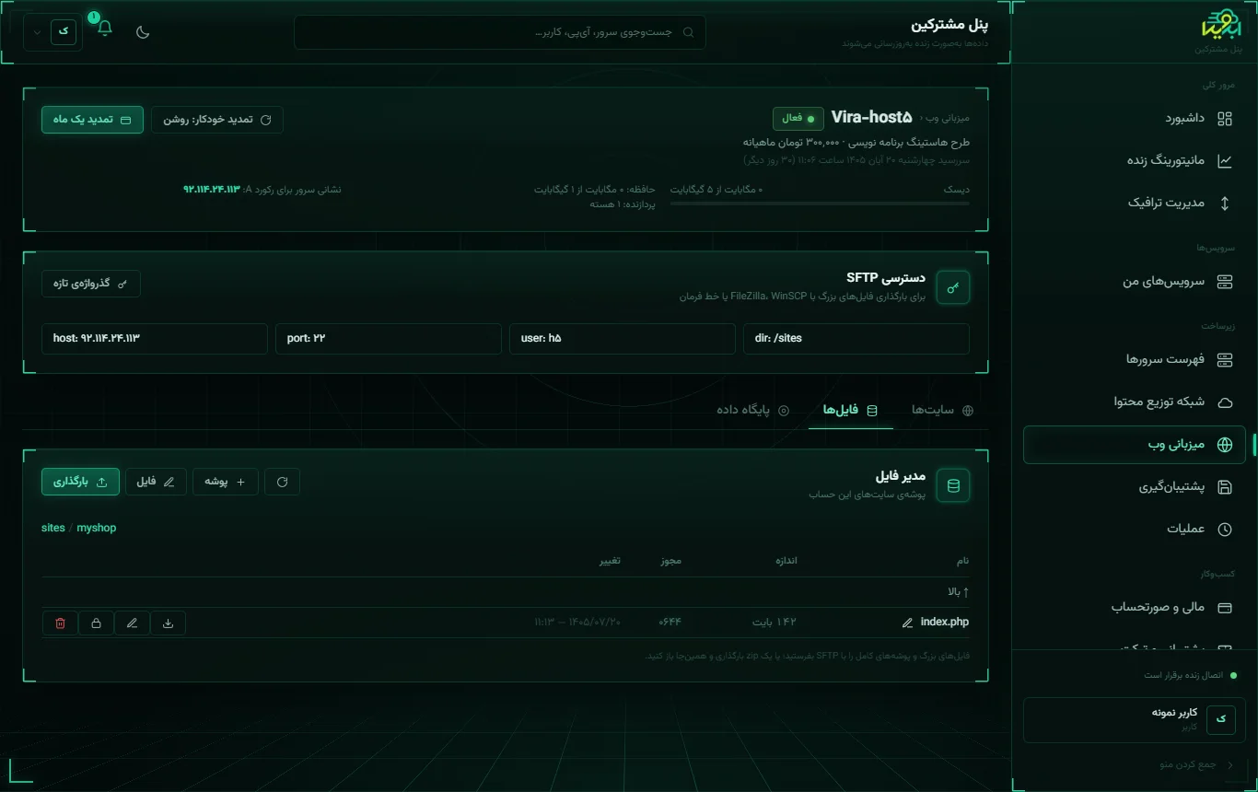
Task: Click تمدید یک ماه renew button
Action: coord(92,120)
